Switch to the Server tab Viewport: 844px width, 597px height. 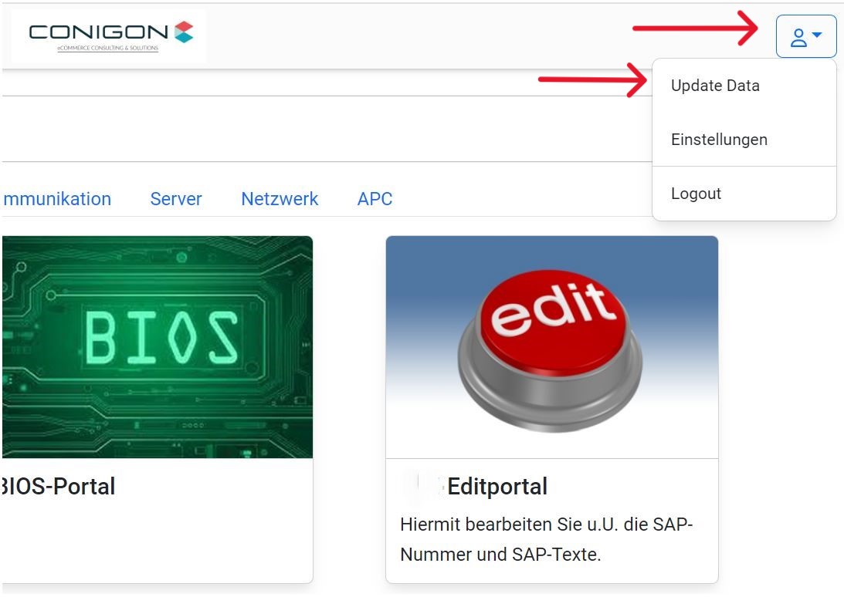176,199
